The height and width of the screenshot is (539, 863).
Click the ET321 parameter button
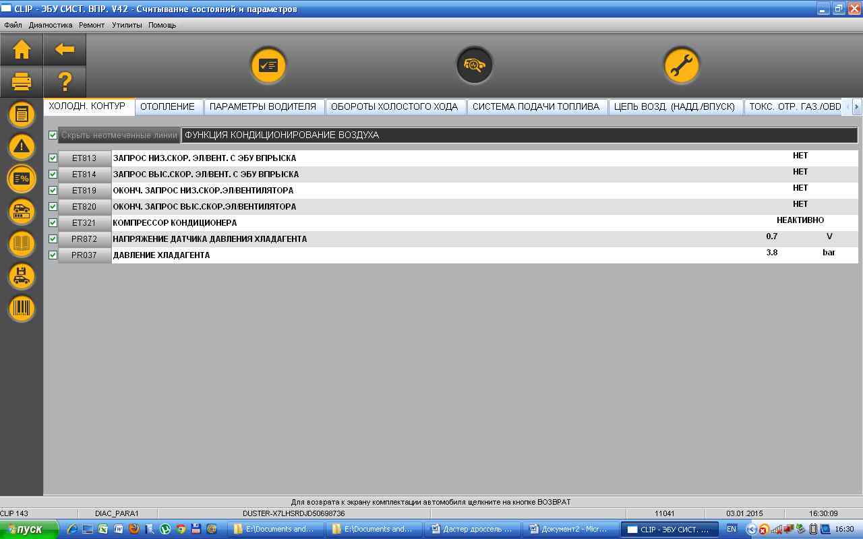(x=84, y=223)
